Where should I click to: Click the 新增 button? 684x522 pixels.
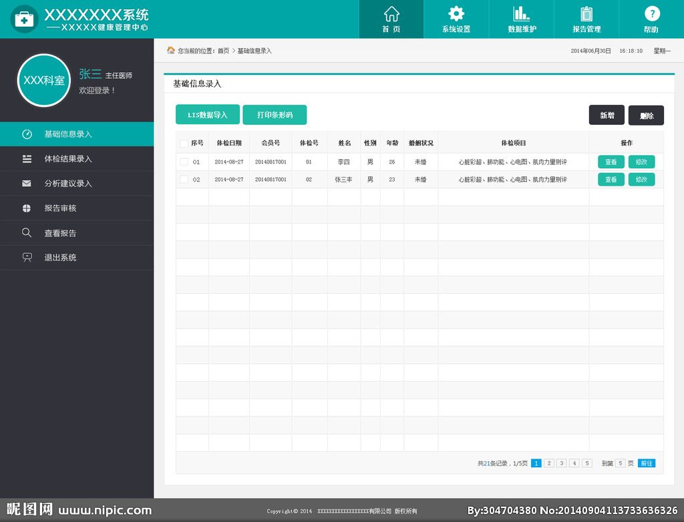[607, 115]
